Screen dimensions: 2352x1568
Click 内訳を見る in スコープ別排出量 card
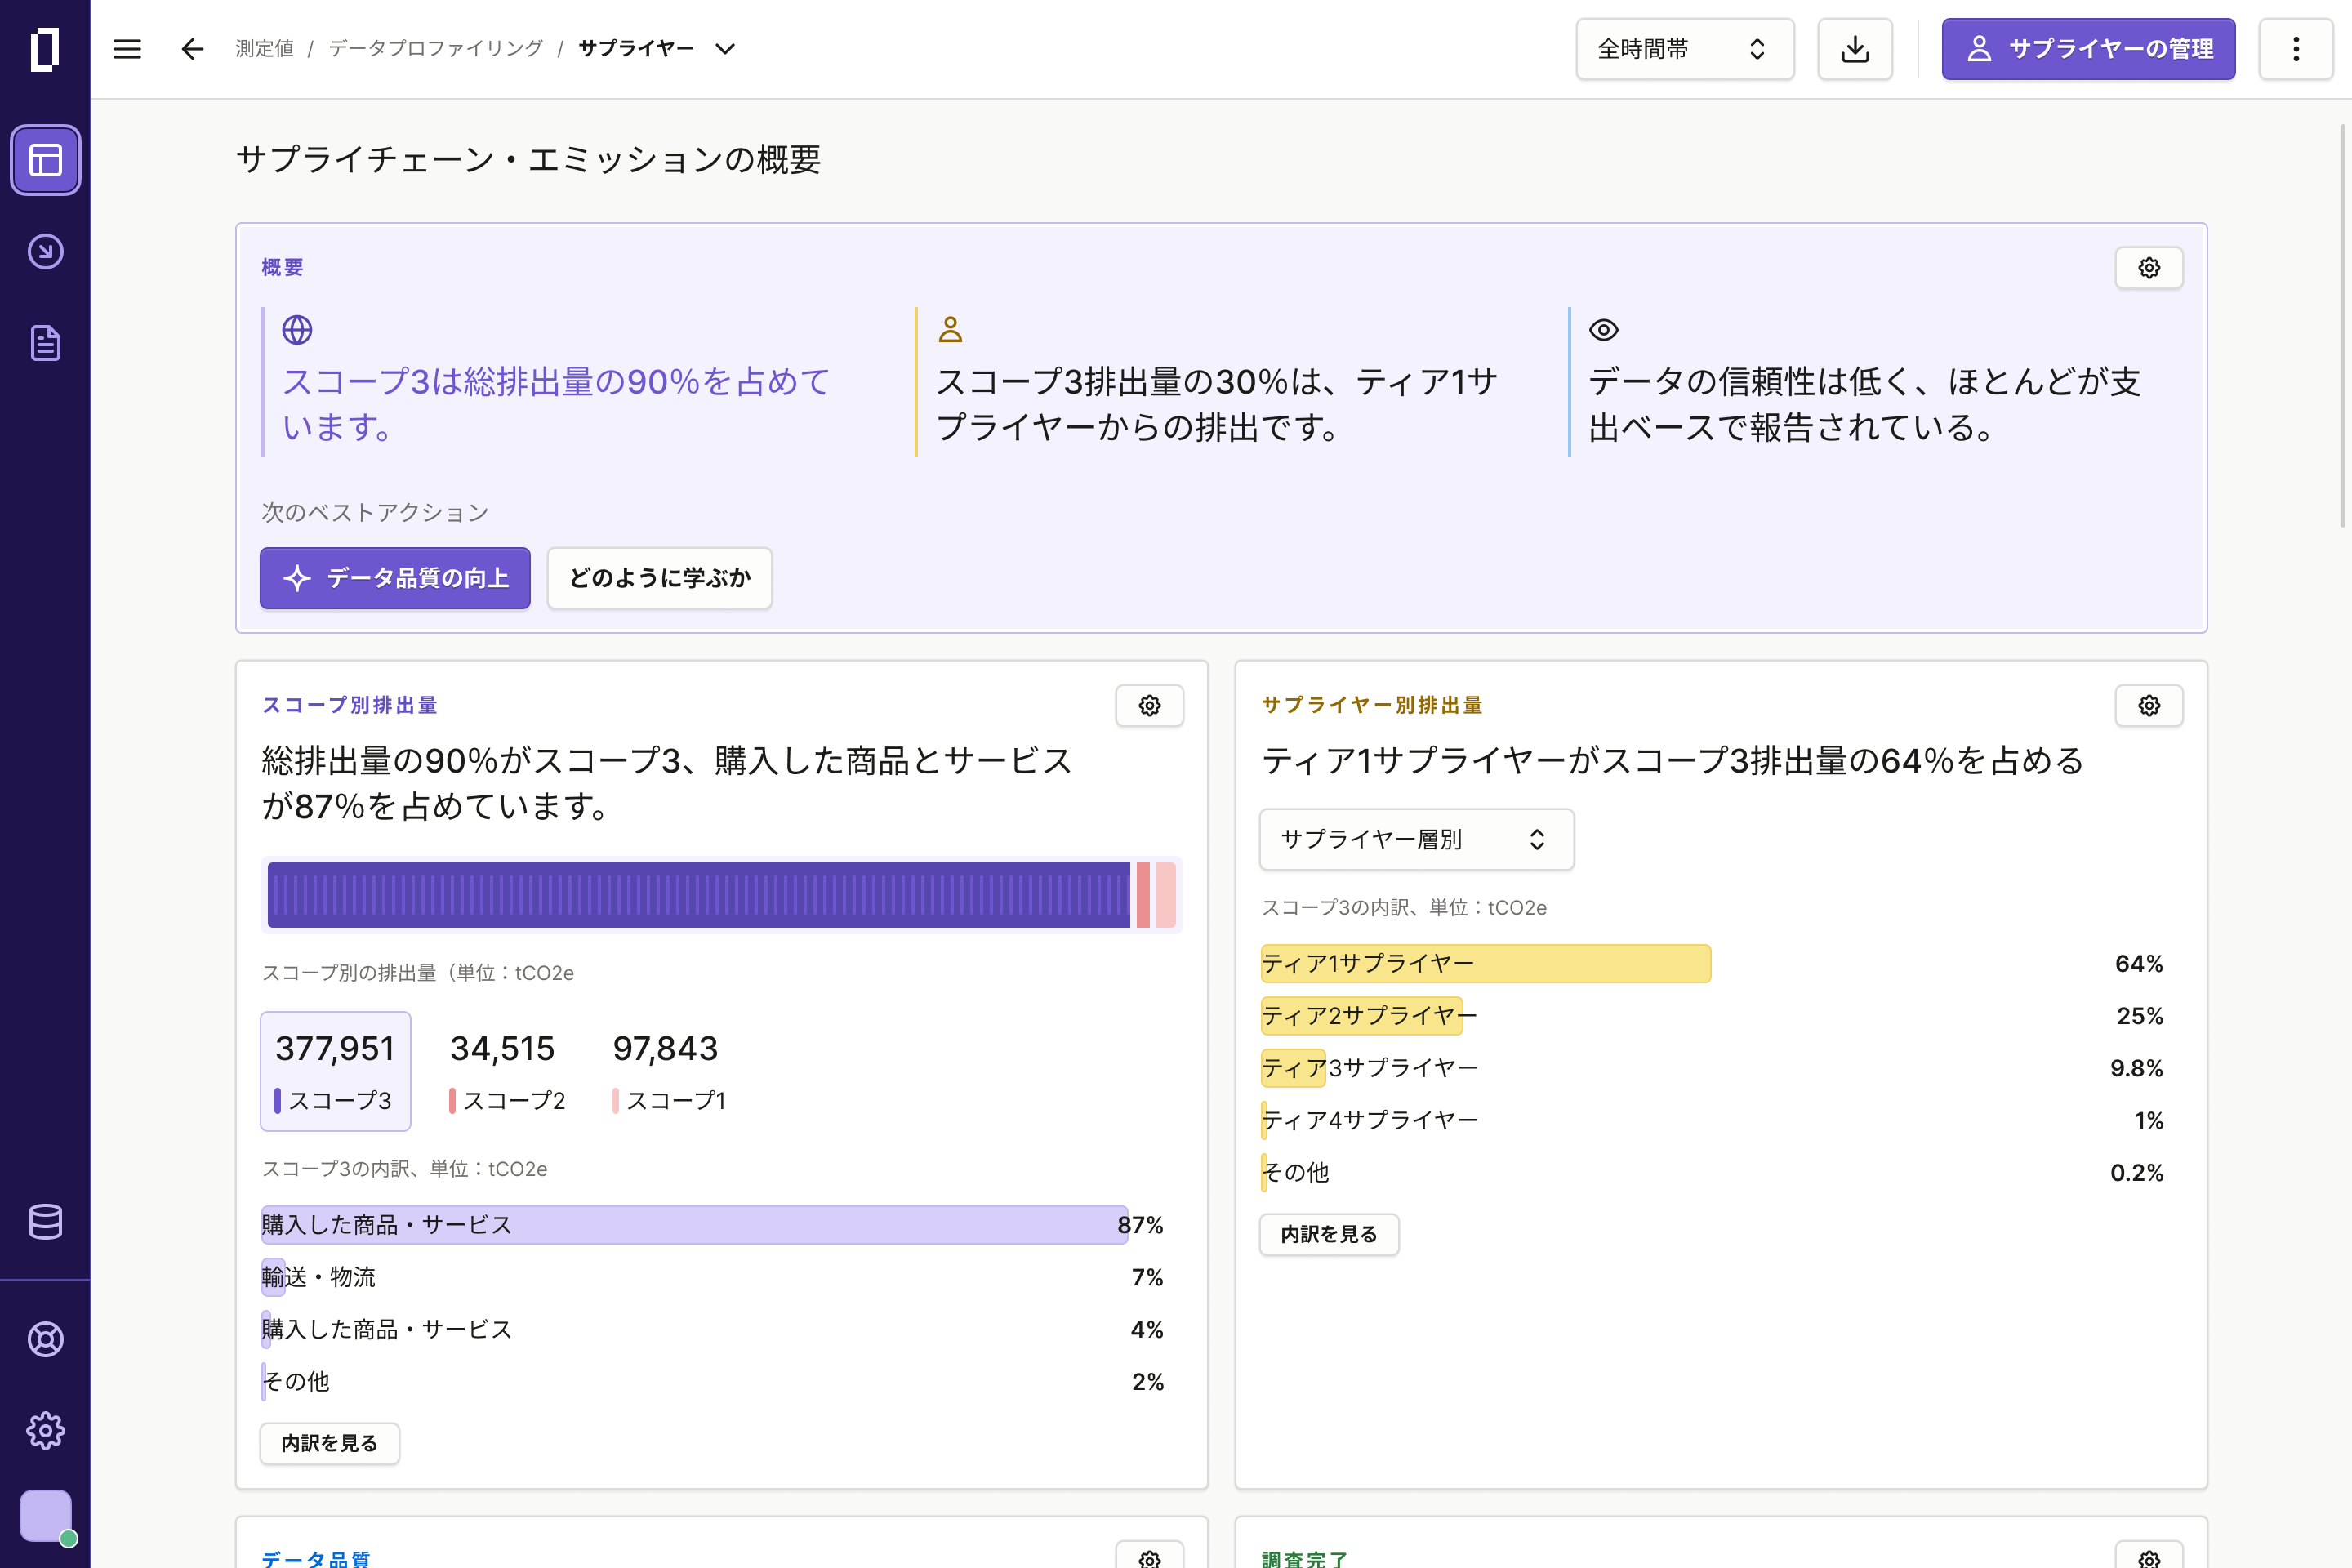[x=330, y=1443]
